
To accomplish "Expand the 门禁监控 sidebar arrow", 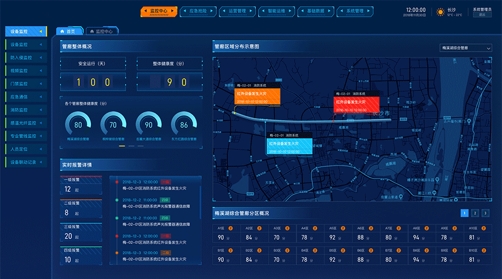I will (x=41, y=84).
